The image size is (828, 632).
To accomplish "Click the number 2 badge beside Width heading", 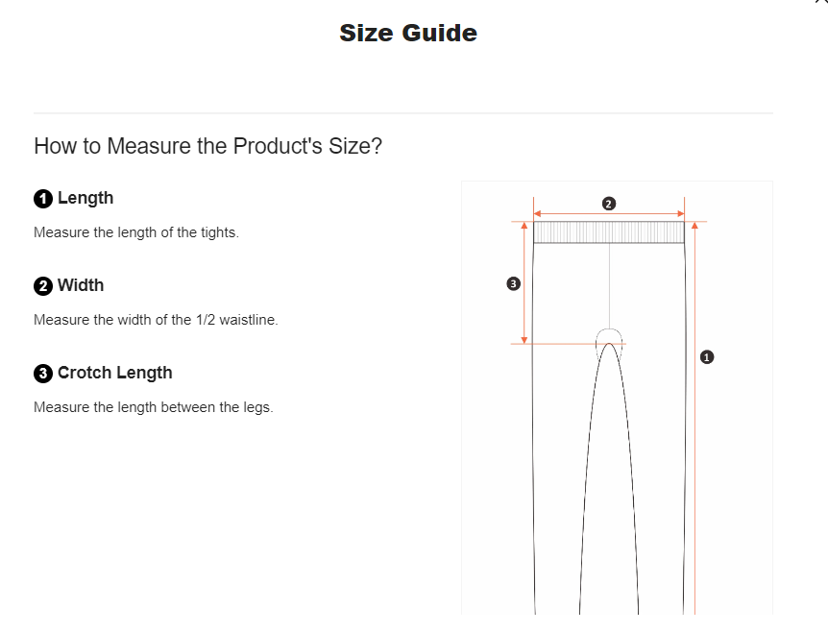I will click(43, 286).
